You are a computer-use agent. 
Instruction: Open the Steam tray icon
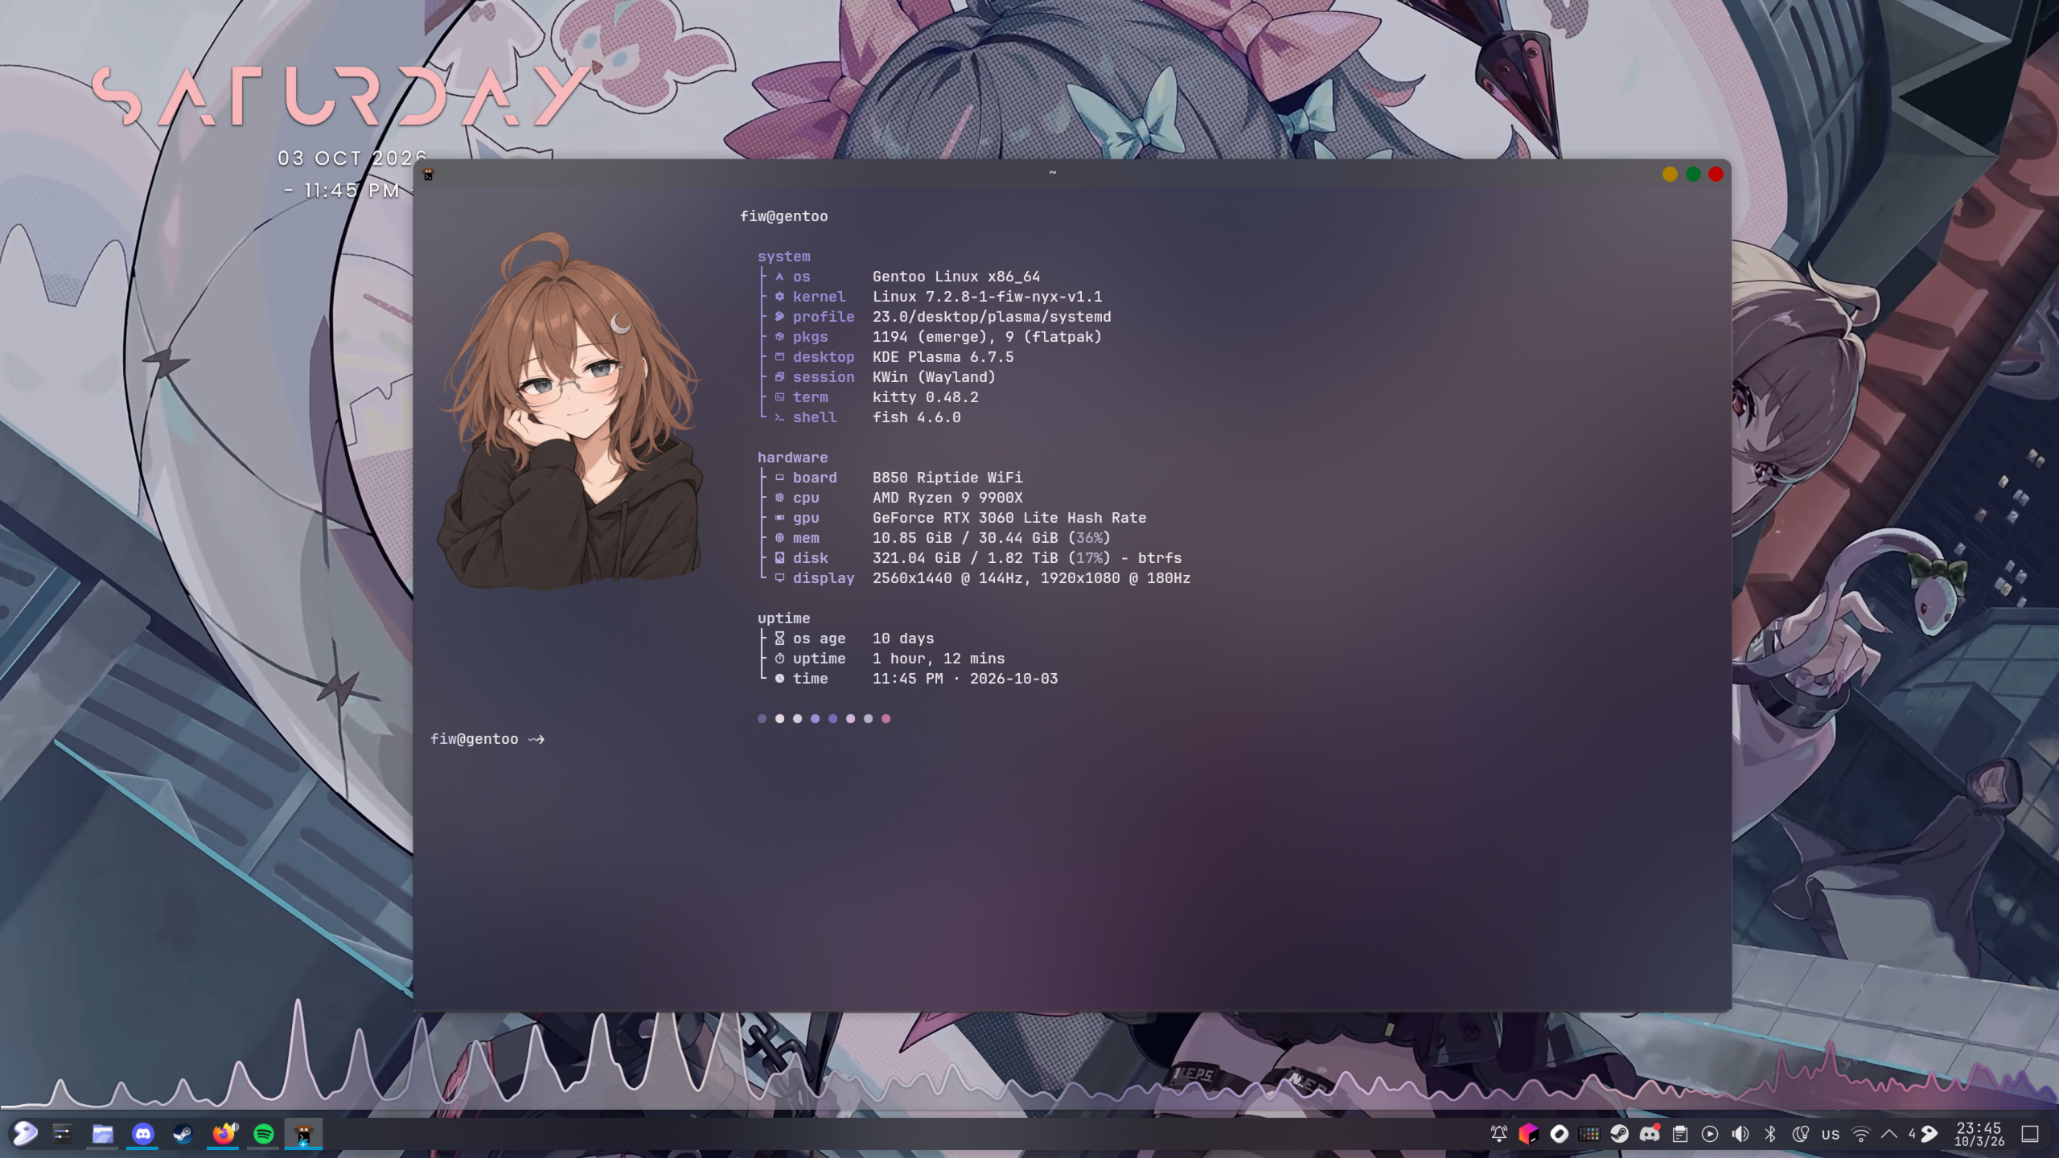1619,1134
